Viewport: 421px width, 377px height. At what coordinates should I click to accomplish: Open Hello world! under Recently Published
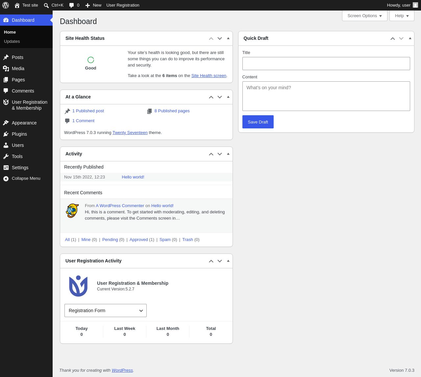coord(133,177)
